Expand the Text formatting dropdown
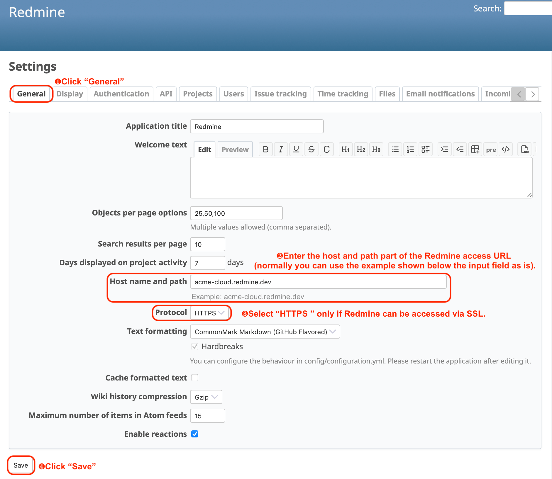Viewport: 552px width, 479px height. click(x=265, y=332)
